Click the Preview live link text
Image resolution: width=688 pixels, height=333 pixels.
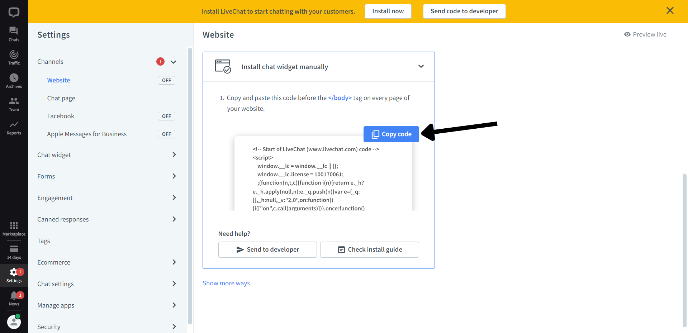650,34
